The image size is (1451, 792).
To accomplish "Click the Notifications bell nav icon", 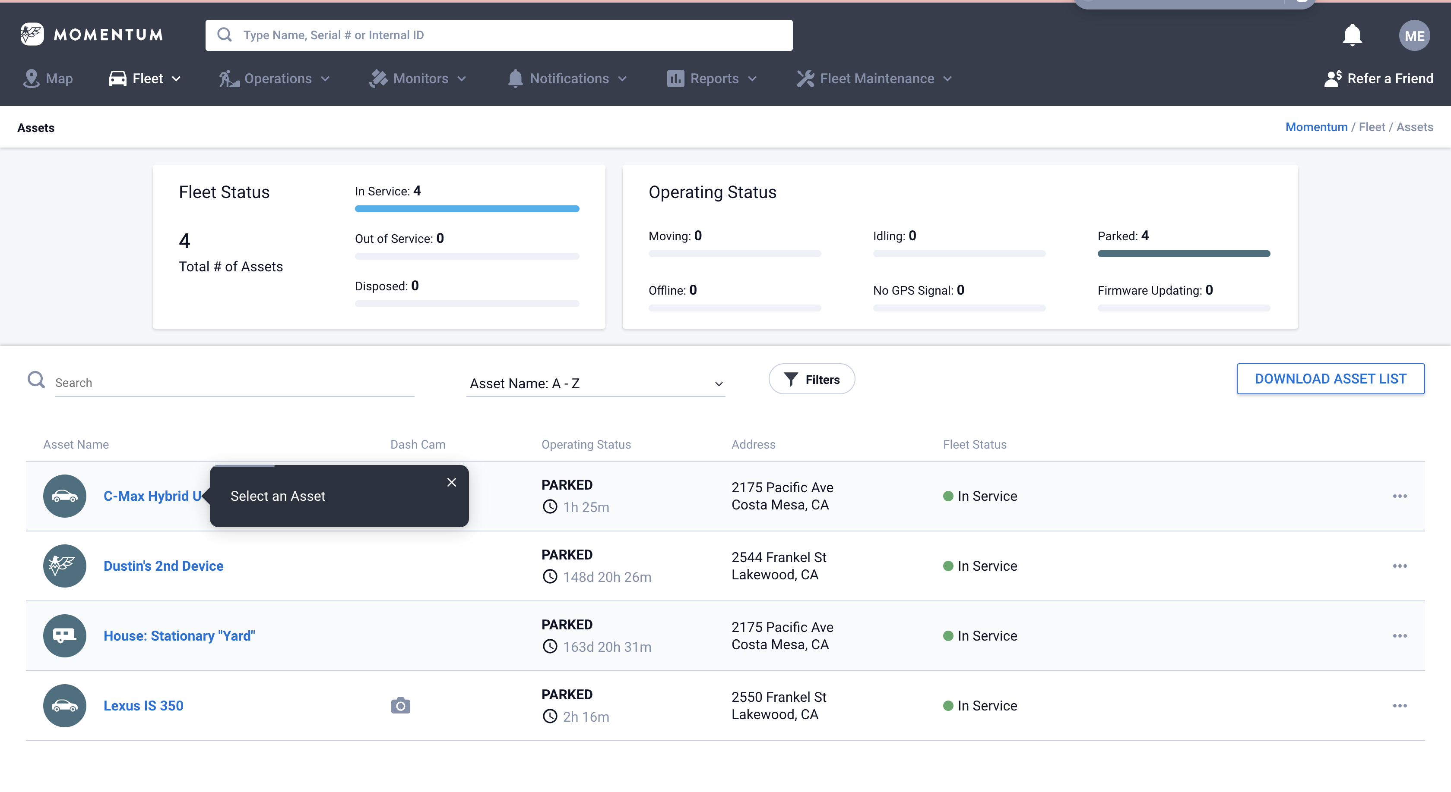I will click(515, 79).
